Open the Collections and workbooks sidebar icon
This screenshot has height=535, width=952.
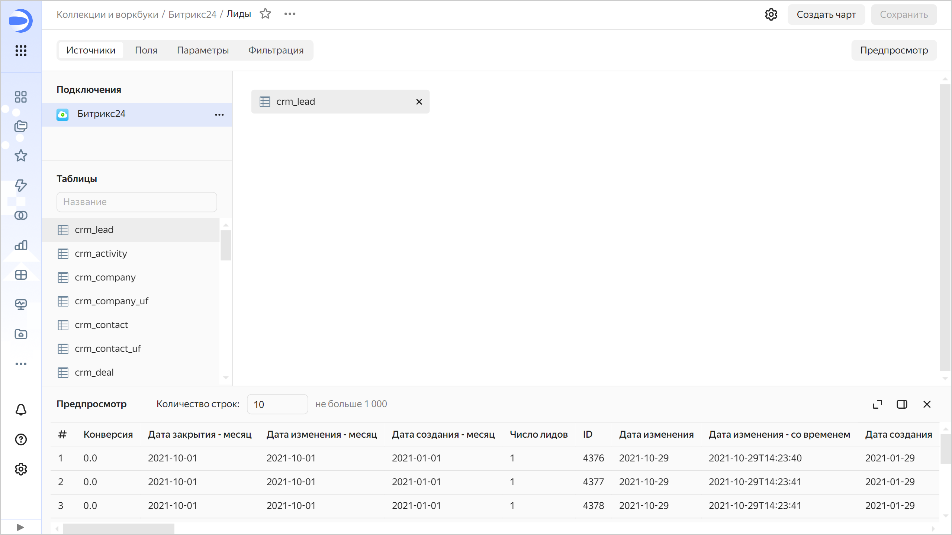(x=20, y=126)
